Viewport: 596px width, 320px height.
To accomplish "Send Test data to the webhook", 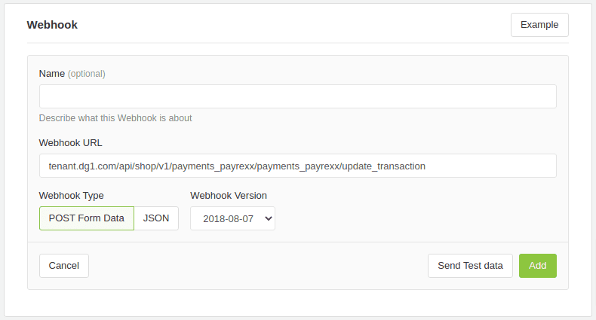I will pyautogui.click(x=470, y=266).
